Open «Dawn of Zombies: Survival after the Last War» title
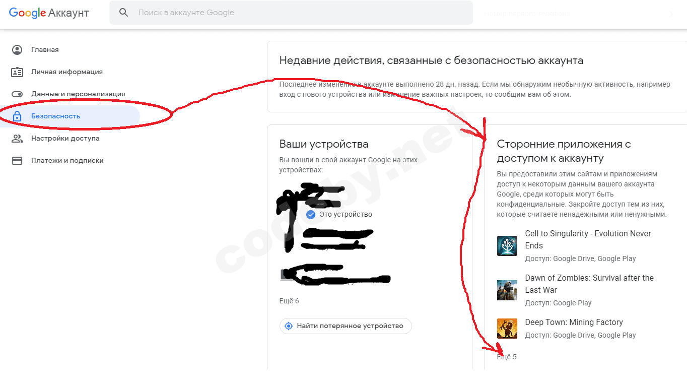The width and height of the screenshot is (687, 388). pyautogui.click(x=589, y=284)
